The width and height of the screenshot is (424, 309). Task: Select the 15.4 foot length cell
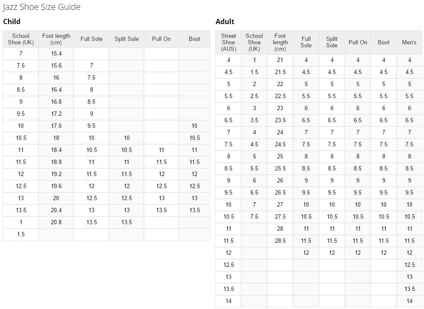click(x=56, y=54)
